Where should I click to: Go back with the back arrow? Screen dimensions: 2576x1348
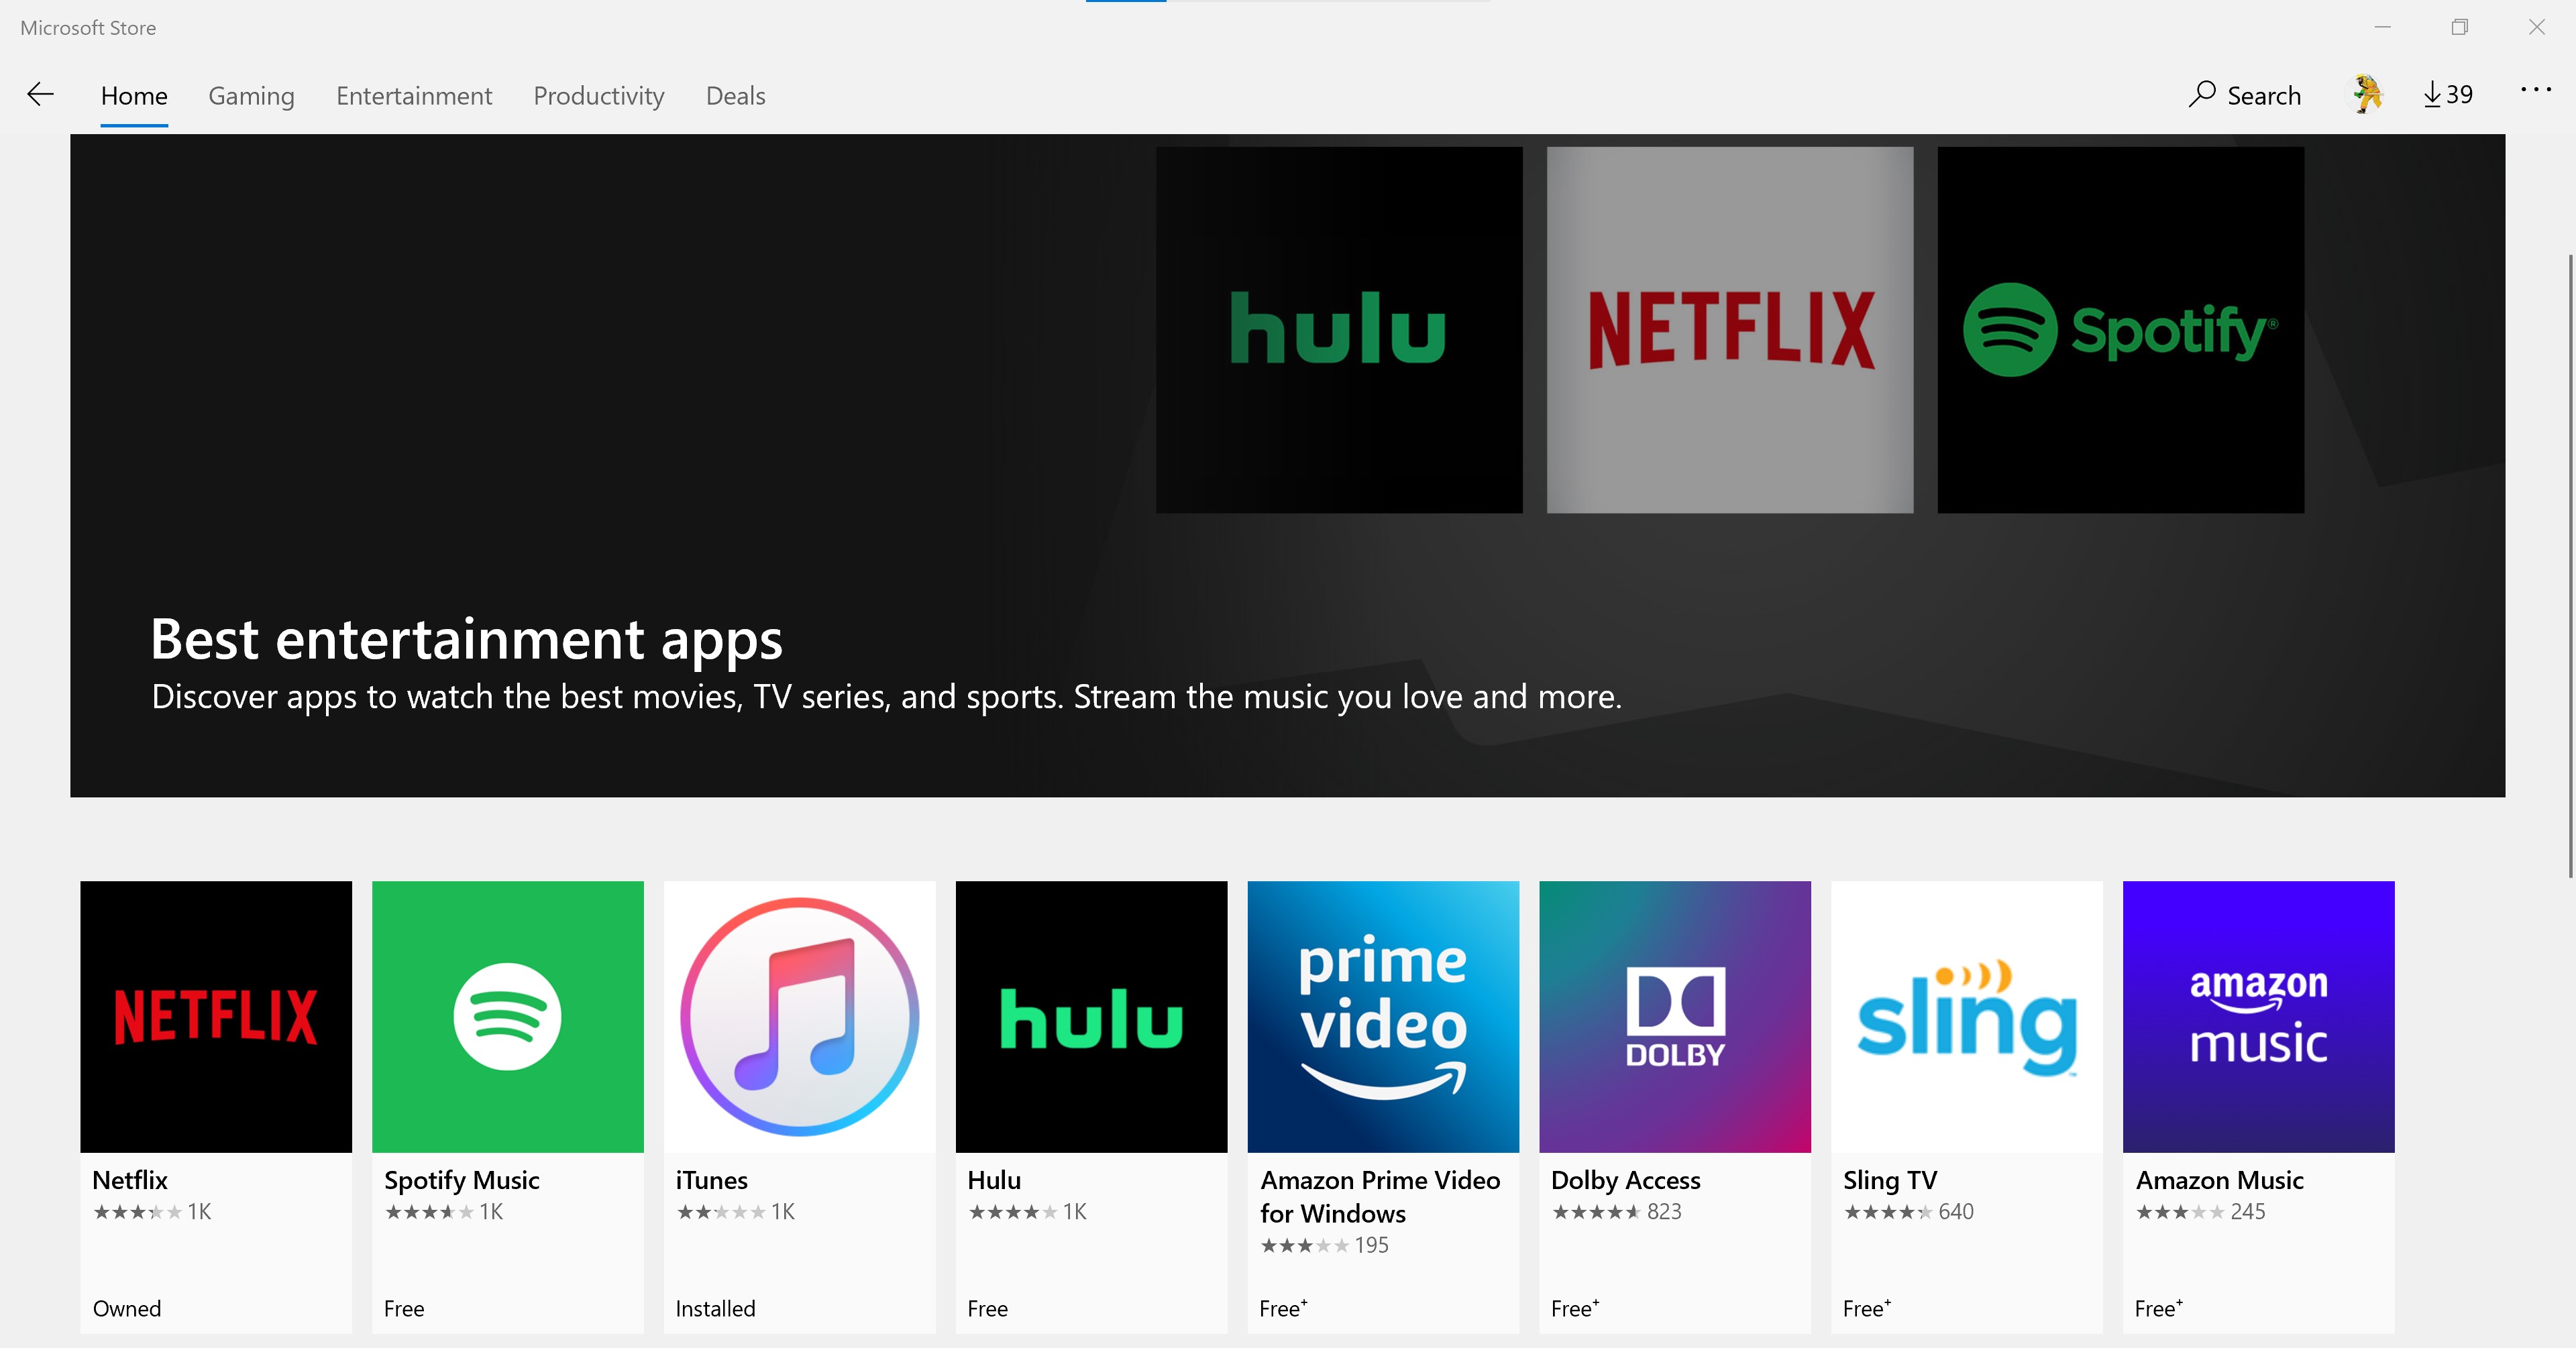(x=40, y=95)
